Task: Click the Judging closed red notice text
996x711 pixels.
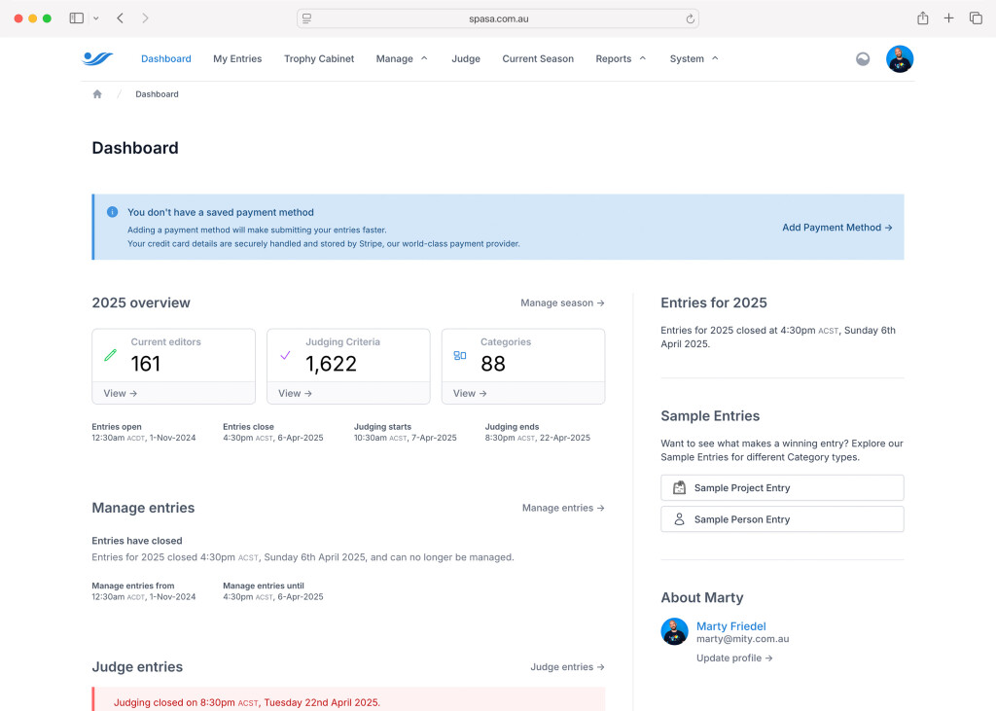Action: (246, 702)
